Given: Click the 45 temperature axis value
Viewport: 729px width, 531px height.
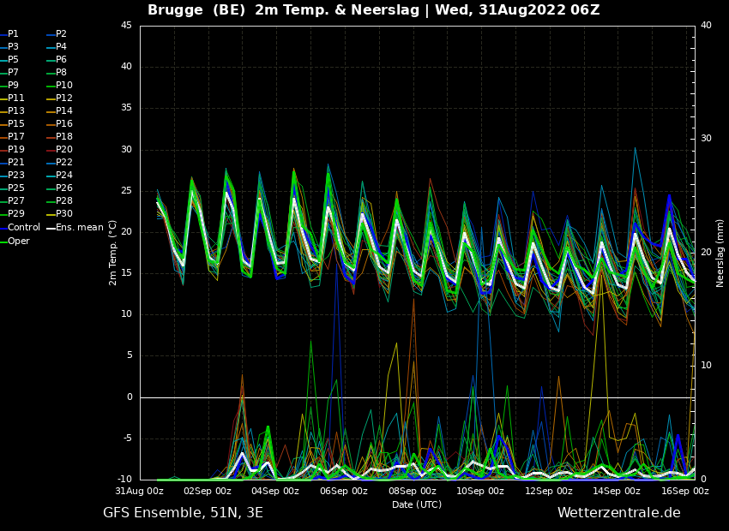Looking at the screenshot, I should [x=126, y=26].
